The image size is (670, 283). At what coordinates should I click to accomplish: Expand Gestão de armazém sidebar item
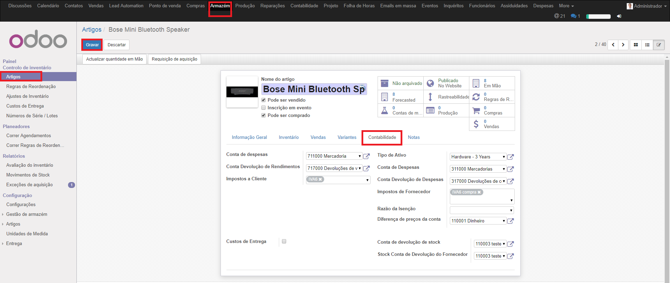pos(27,214)
